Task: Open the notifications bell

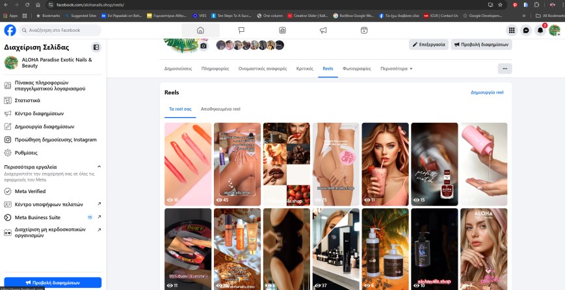Action: click(540, 31)
